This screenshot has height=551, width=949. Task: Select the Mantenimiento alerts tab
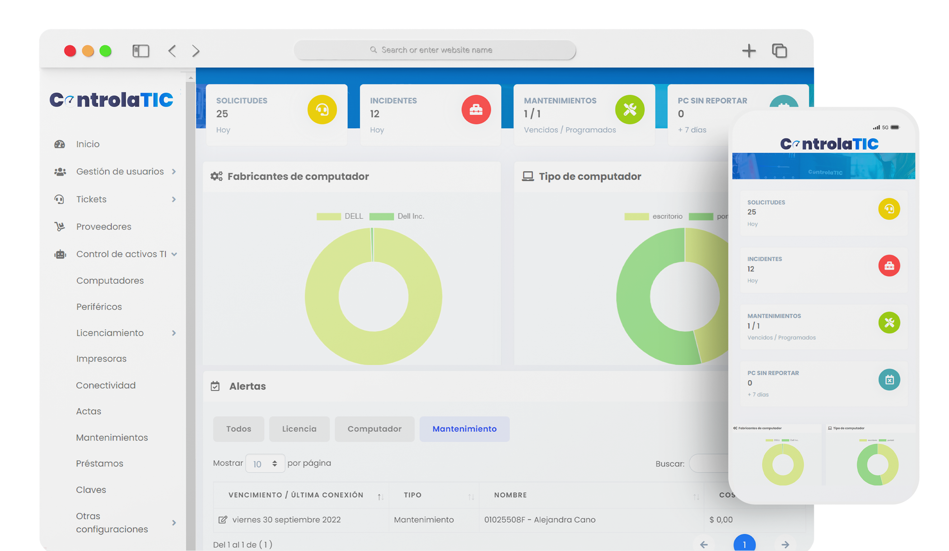point(464,429)
